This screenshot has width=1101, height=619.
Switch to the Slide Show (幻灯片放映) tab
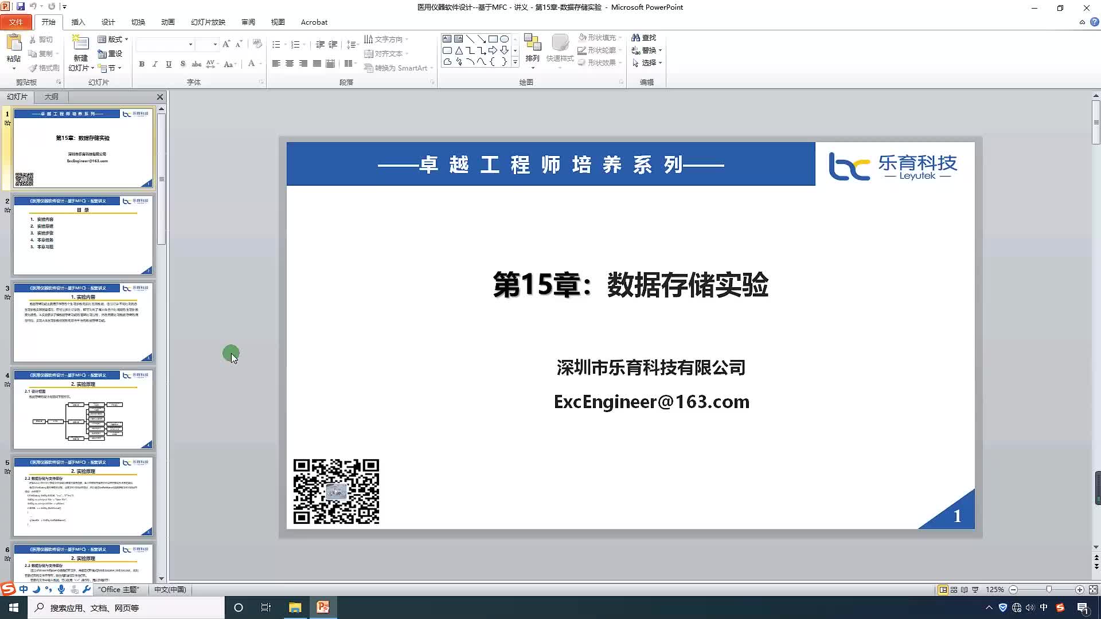[208, 22]
